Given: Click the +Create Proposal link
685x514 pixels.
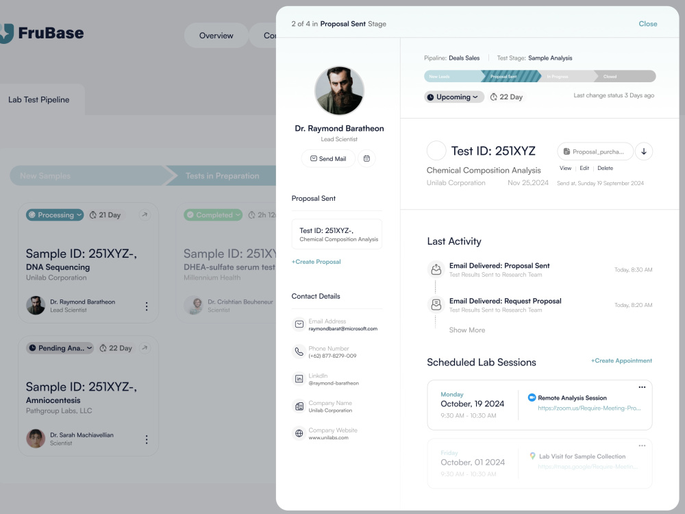Looking at the screenshot, I should pyautogui.click(x=316, y=262).
